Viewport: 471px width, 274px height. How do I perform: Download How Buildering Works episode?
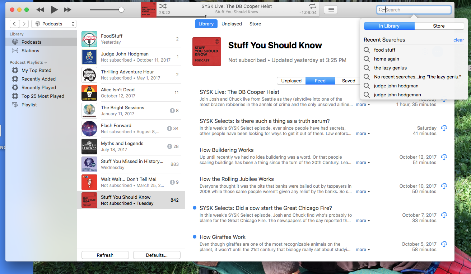[444, 157]
